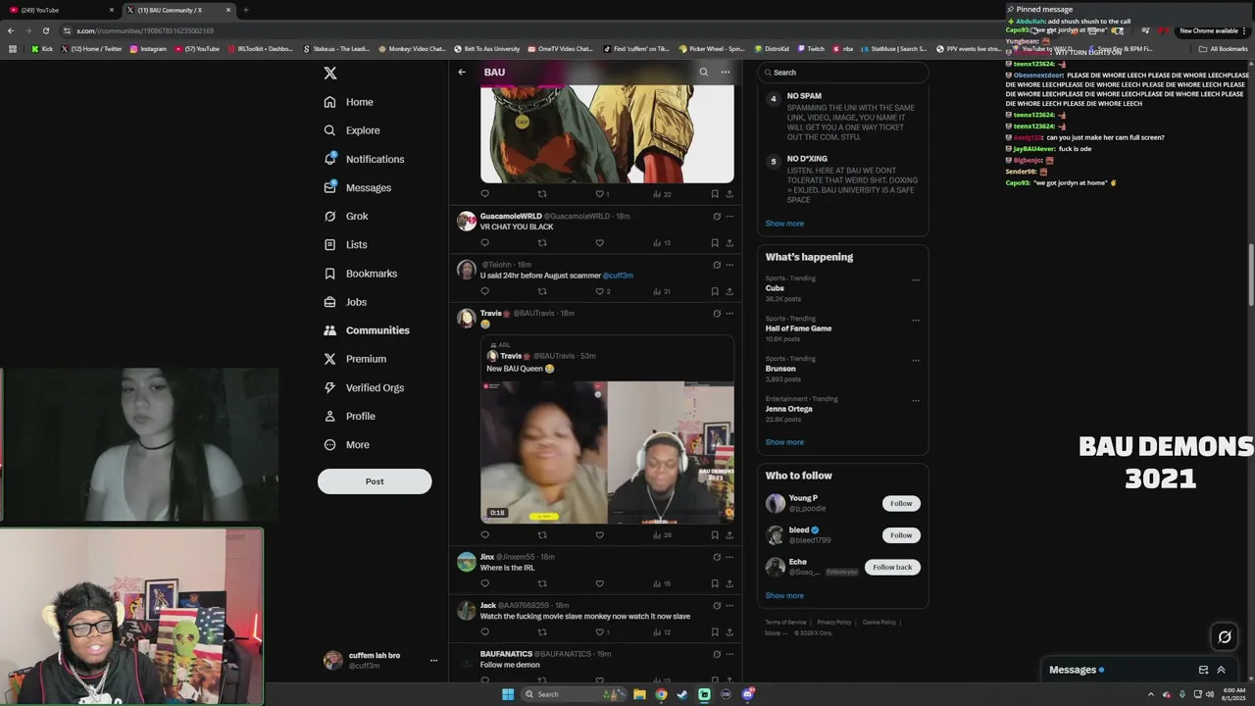Open BAU community more options menu
1255x706 pixels.
pos(726,72)
